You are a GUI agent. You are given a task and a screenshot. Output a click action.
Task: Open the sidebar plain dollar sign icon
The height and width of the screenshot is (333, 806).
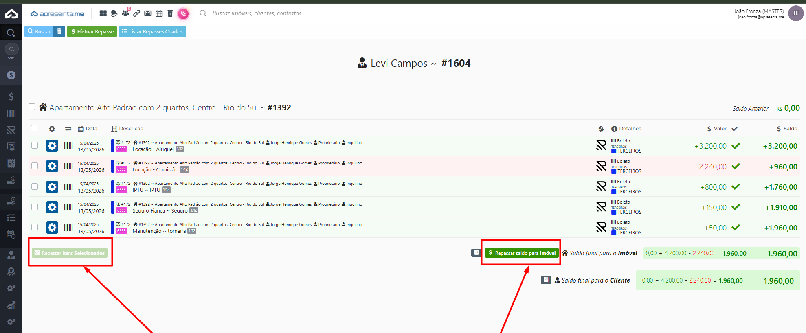[x=11, y=96]
